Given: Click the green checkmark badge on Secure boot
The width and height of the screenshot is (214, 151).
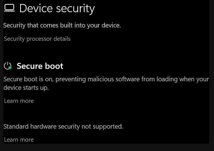Looking at the screenshot, I should (10, 68).
